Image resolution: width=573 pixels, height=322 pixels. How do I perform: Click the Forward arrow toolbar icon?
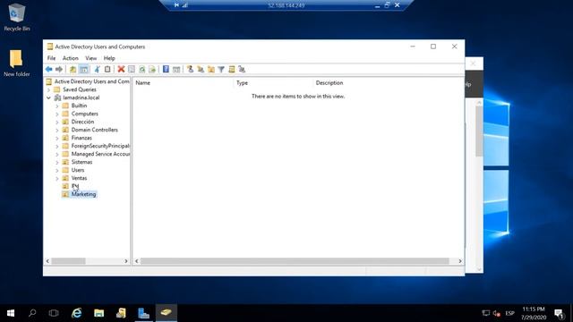59,69
